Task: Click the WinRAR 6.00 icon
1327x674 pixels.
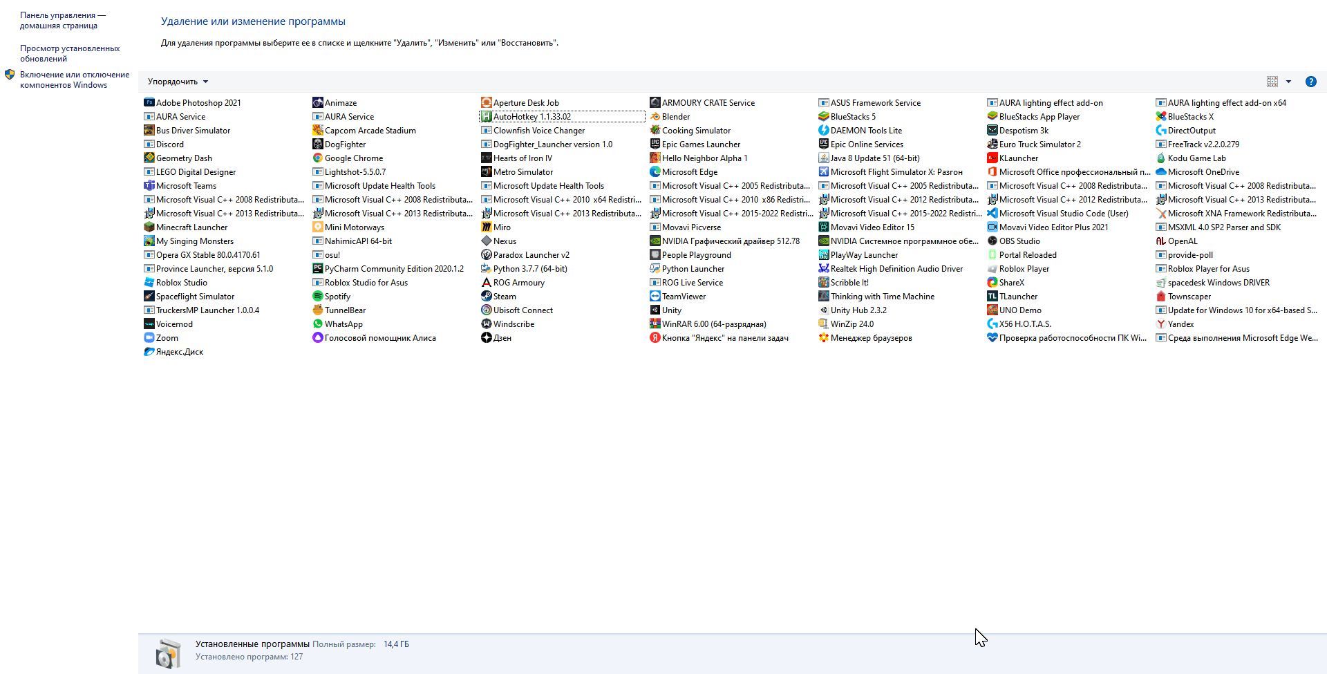Action: pos(655,324)
